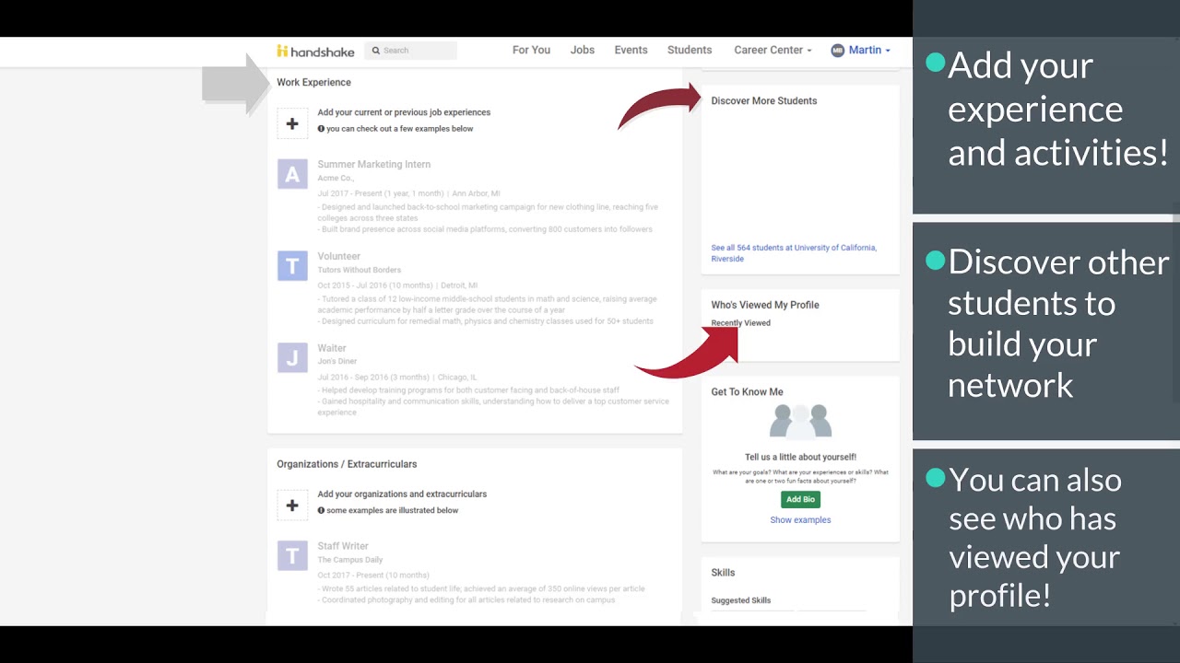Image resolution: width=1180 pixels, height=663 pixels.
Task: Click the 'Who's Viewed My Profile' heading
Action: (765, 305)
